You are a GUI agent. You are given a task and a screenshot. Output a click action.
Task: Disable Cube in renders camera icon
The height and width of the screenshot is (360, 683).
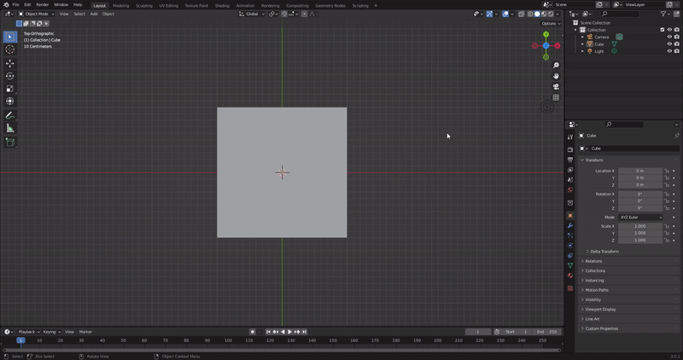[676, 44]
